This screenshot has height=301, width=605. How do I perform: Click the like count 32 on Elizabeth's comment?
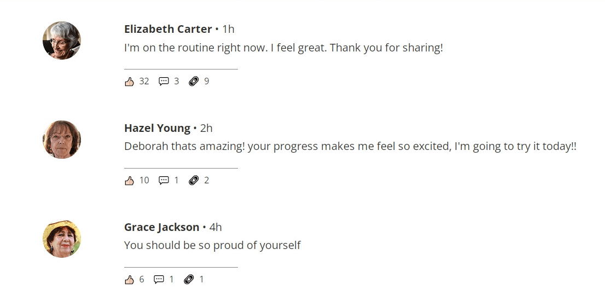click(x=144, y=82)
